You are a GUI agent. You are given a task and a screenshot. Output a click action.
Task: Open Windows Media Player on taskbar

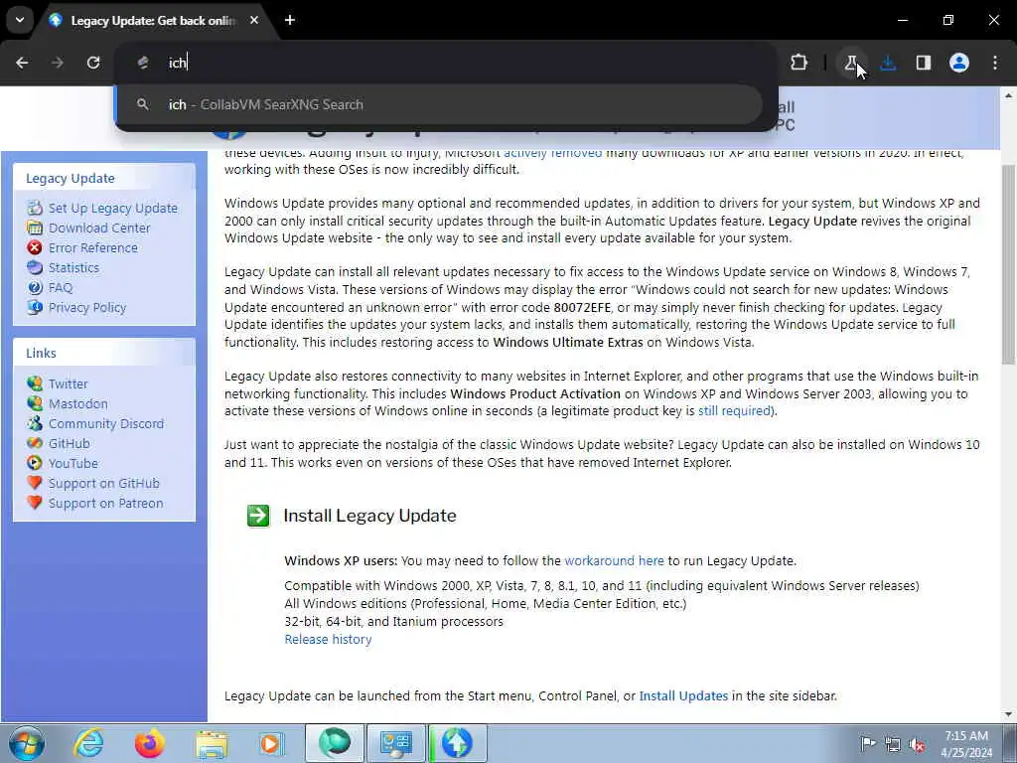[x=271, y=743]
